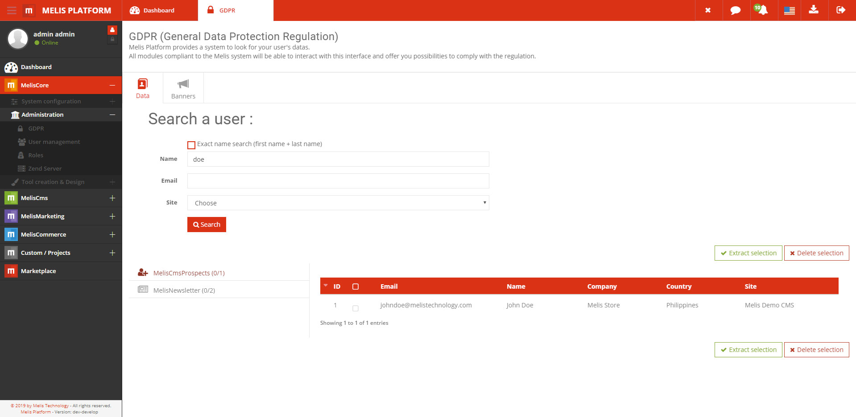The image size is (856, 417).
Task: Toggle the hamburger menu icon
Action: pos(12,10)
